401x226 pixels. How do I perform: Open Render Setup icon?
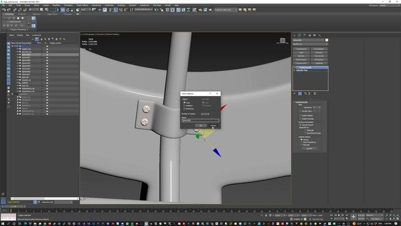click(200, 10)
